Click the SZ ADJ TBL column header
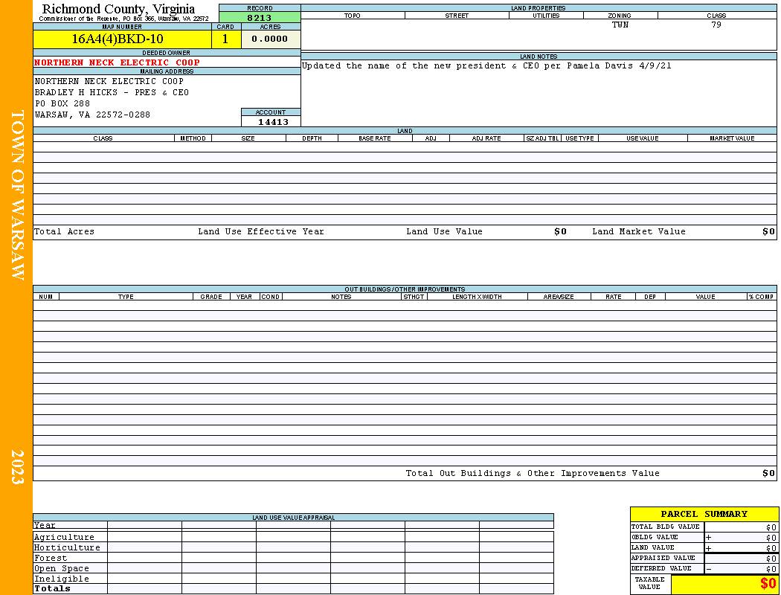 [542, 138]
